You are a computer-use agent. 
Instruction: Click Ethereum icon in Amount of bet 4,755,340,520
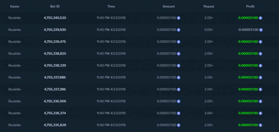pyautogui.click(x=179, y=18)
